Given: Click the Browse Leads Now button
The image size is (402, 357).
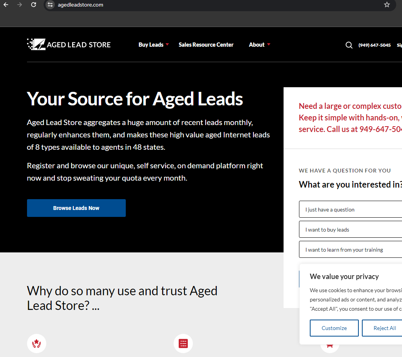Looking at the screenshot, I should point(76,208).
